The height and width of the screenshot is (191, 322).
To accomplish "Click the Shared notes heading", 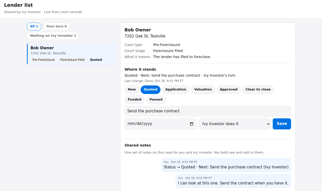I will pos(138,145).
